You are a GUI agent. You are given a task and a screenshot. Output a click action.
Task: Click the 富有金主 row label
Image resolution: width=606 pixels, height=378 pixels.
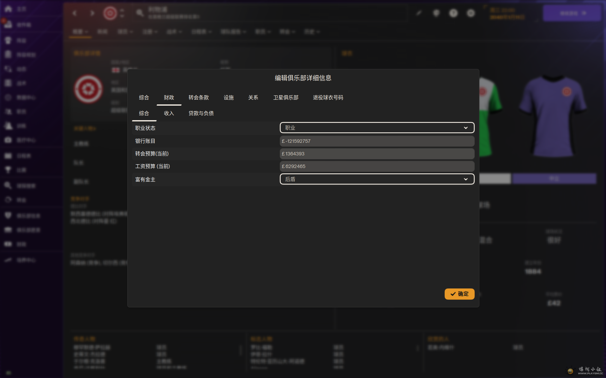pyautogui.click(x=145, y=179)
